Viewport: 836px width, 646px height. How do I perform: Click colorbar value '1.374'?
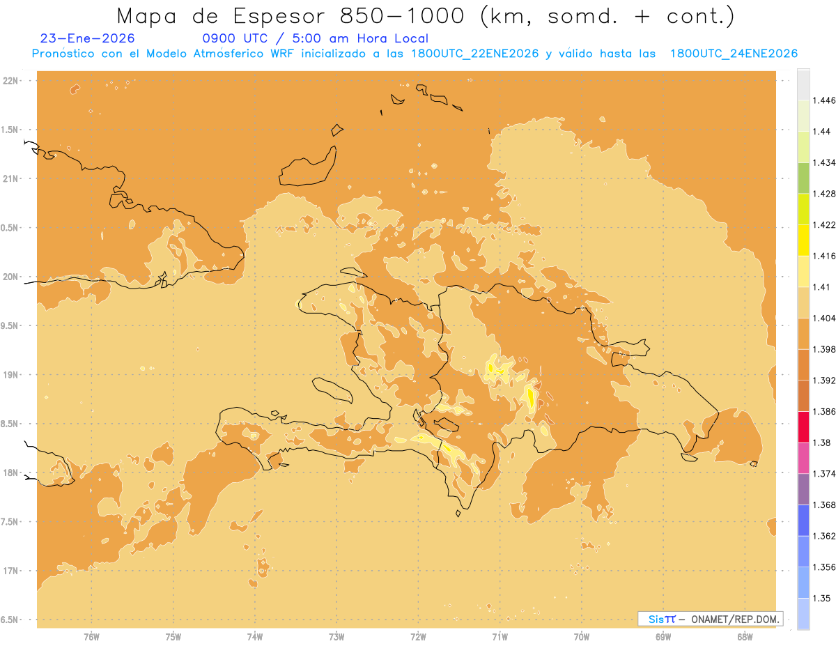pos(825,474)
